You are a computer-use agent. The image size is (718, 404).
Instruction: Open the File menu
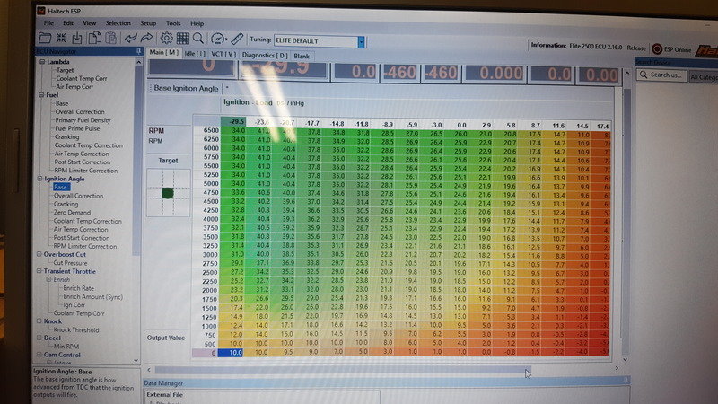(48, 23)
